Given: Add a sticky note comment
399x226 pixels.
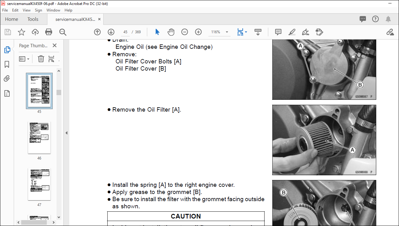Looking at the screenshot, I should click(278, 32).
